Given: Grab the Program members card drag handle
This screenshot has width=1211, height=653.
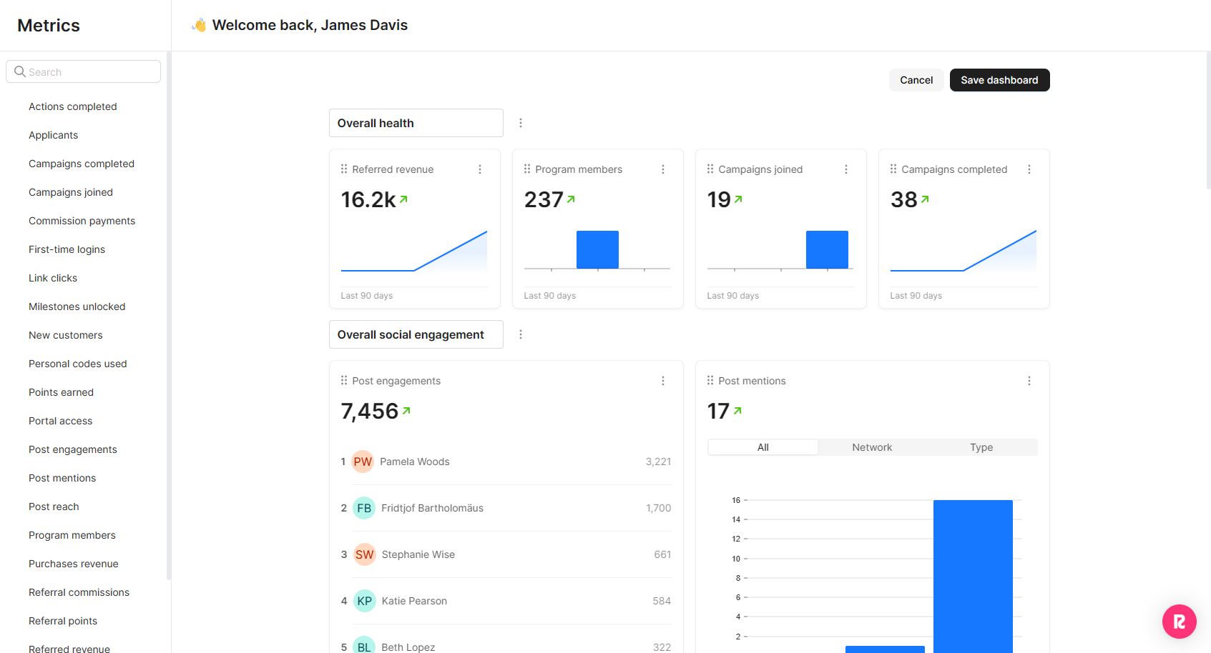Looking at the screenshot, I should point(527,169).
